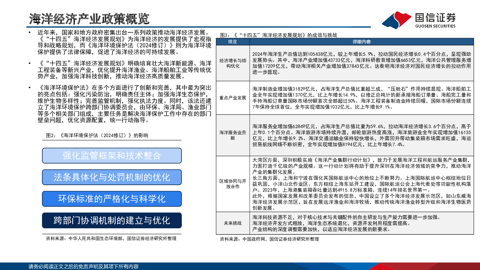This screenshot has width=480, height=270.
Task: Select the row label 重点产业发展
Action: pyautogui.click(x=233, y=98)
